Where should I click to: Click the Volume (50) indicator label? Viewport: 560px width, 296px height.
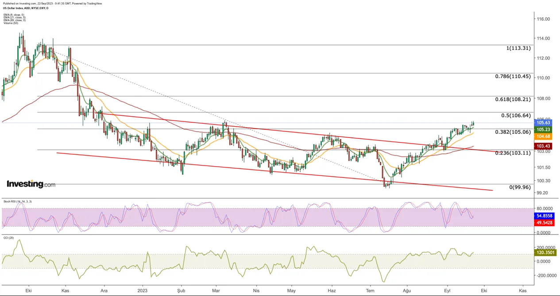point(10,23)
